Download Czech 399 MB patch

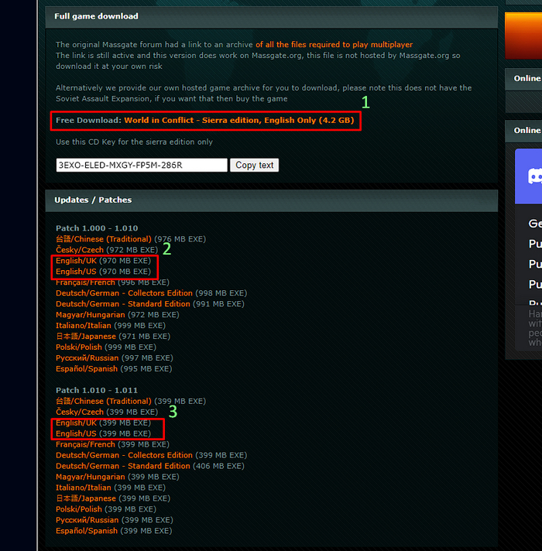pos(80,412)
